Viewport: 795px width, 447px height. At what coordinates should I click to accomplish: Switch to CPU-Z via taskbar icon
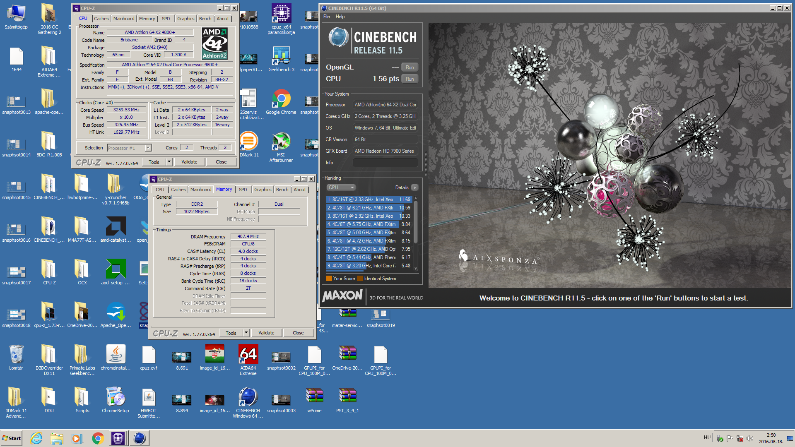tap(118, 438)
